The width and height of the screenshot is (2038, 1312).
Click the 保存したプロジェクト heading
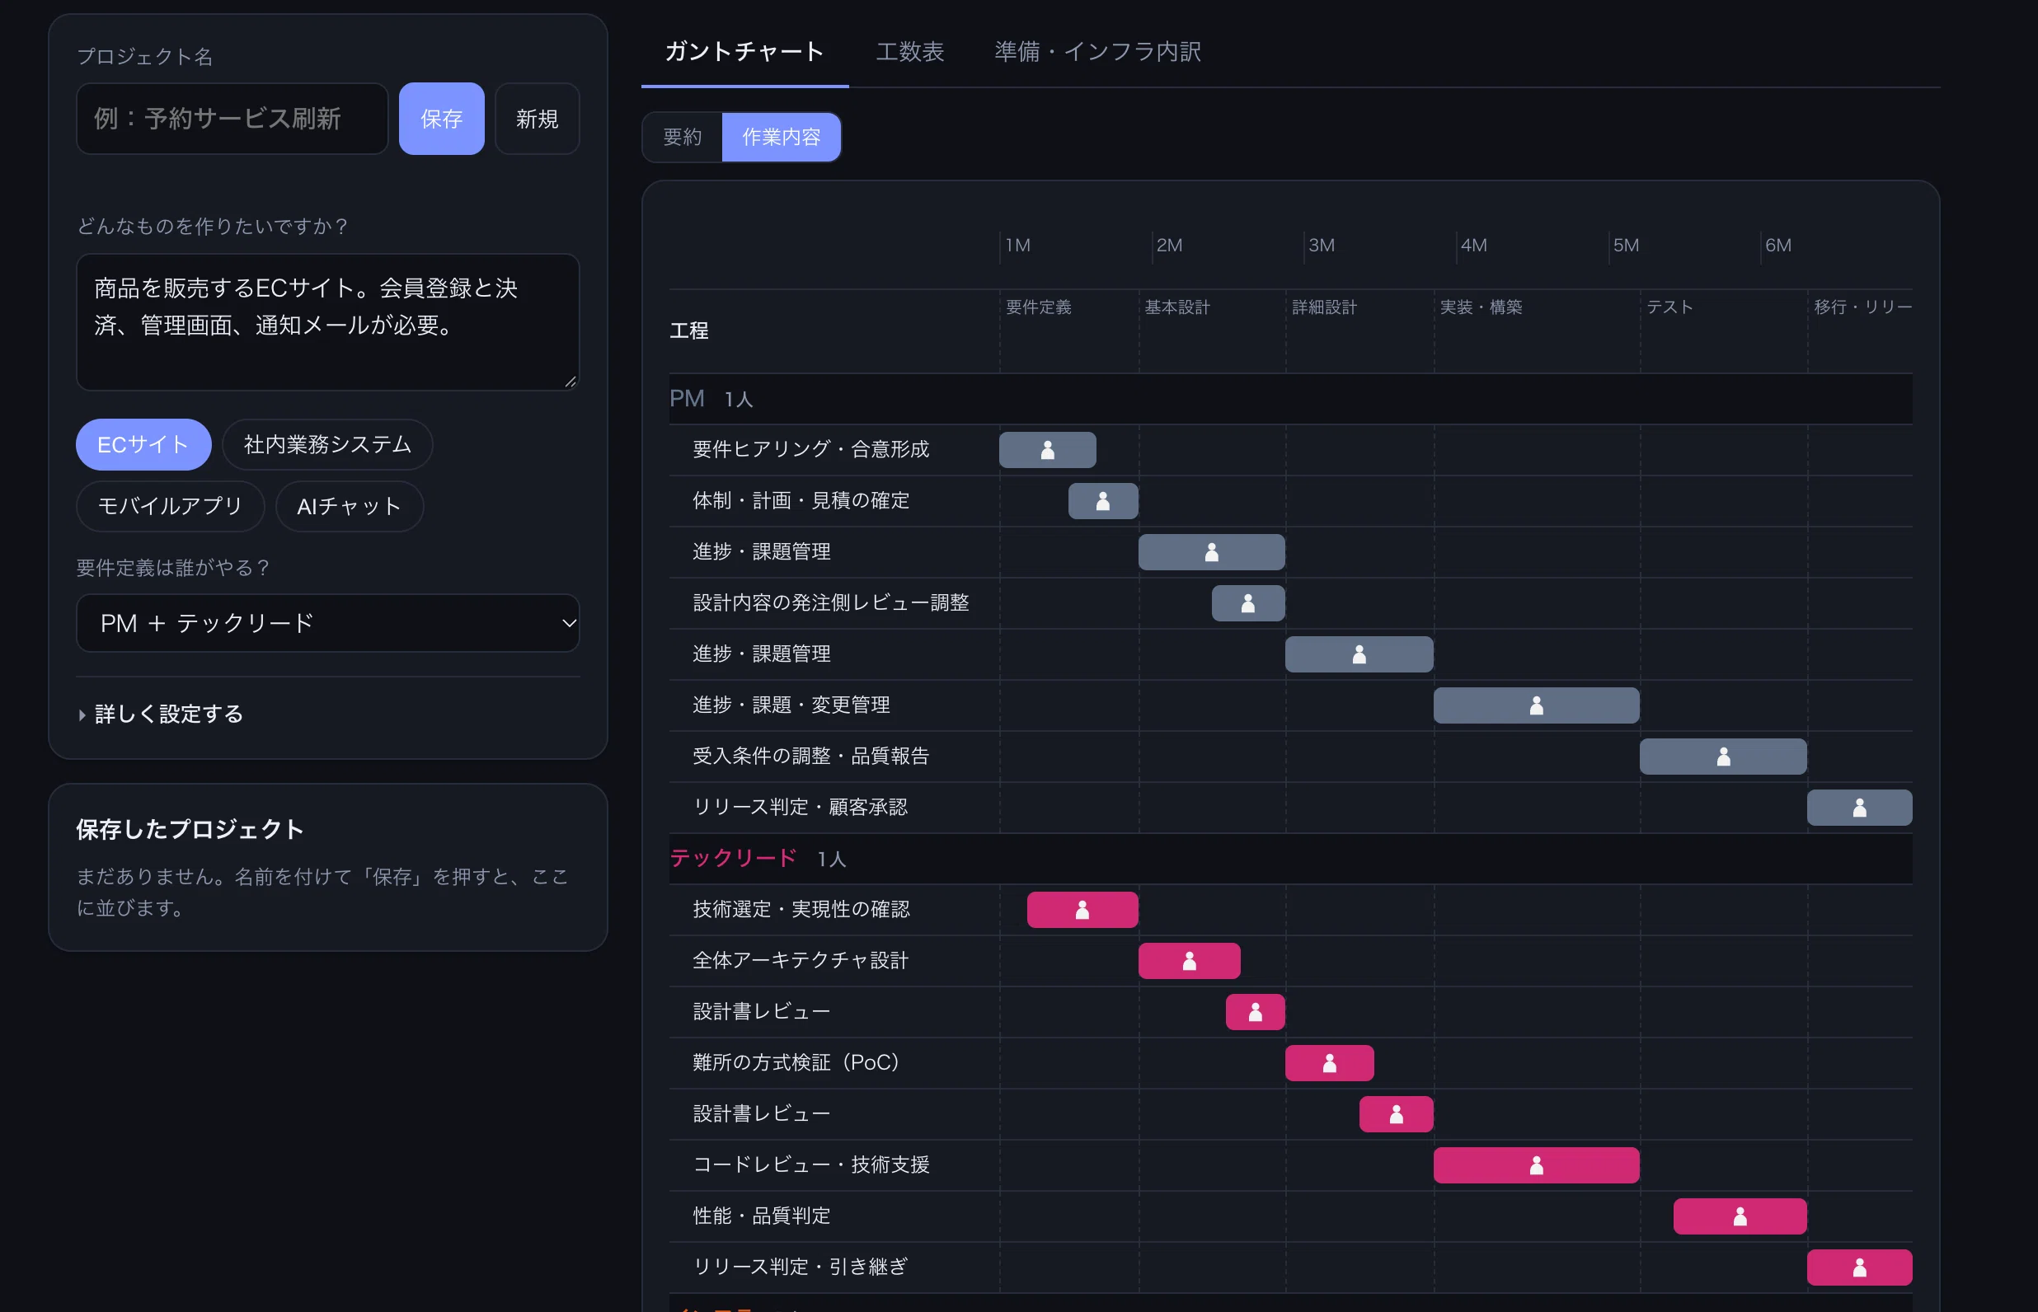click(190, 829)
